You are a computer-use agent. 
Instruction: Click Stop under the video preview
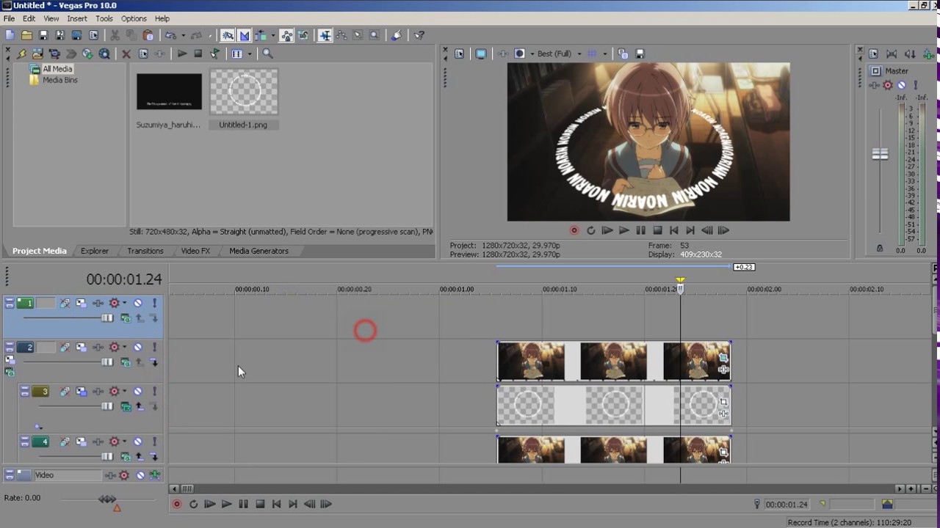point(657,230)
